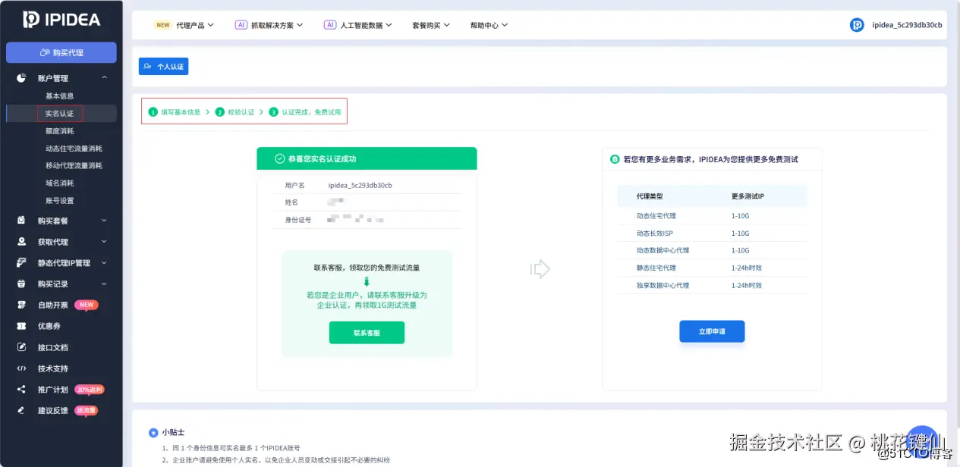This screenshot has height=467, width=960.
Task: Open 域名消耗 in the sidebar
Action: [x=60, y=183]
